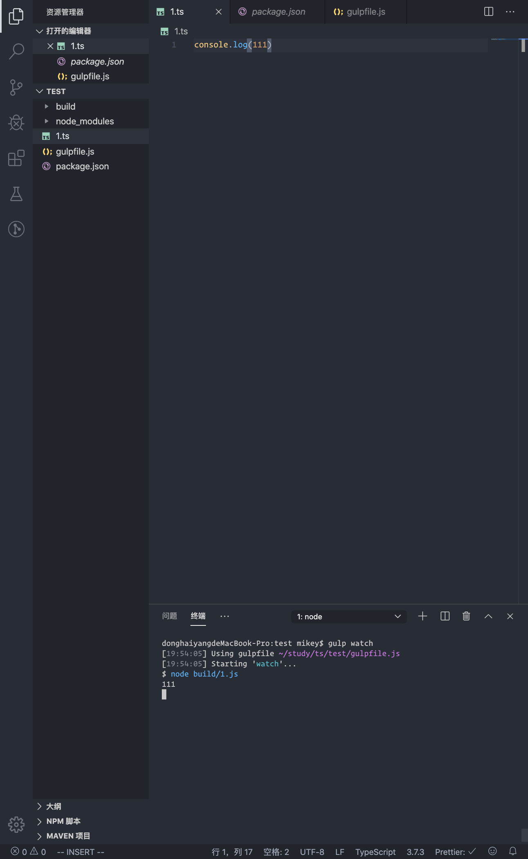Split the terminal panel
The image size is (528, 859).
click(445, 616)
